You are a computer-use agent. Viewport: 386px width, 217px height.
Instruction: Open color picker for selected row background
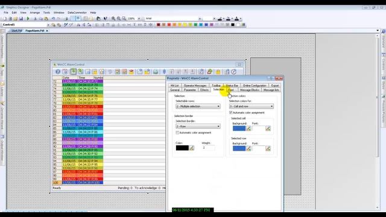click(248, 148)
